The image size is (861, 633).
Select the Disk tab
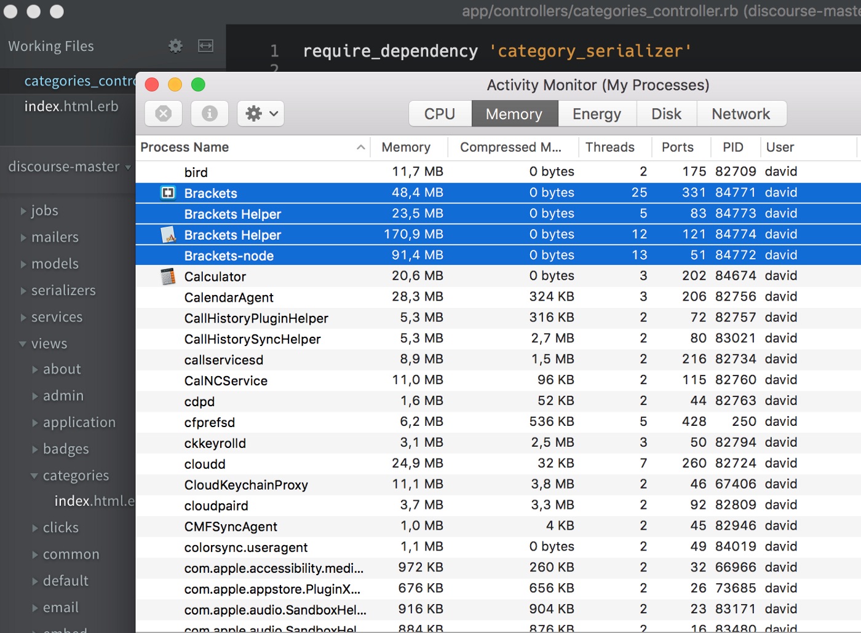[x=666, y=114]
